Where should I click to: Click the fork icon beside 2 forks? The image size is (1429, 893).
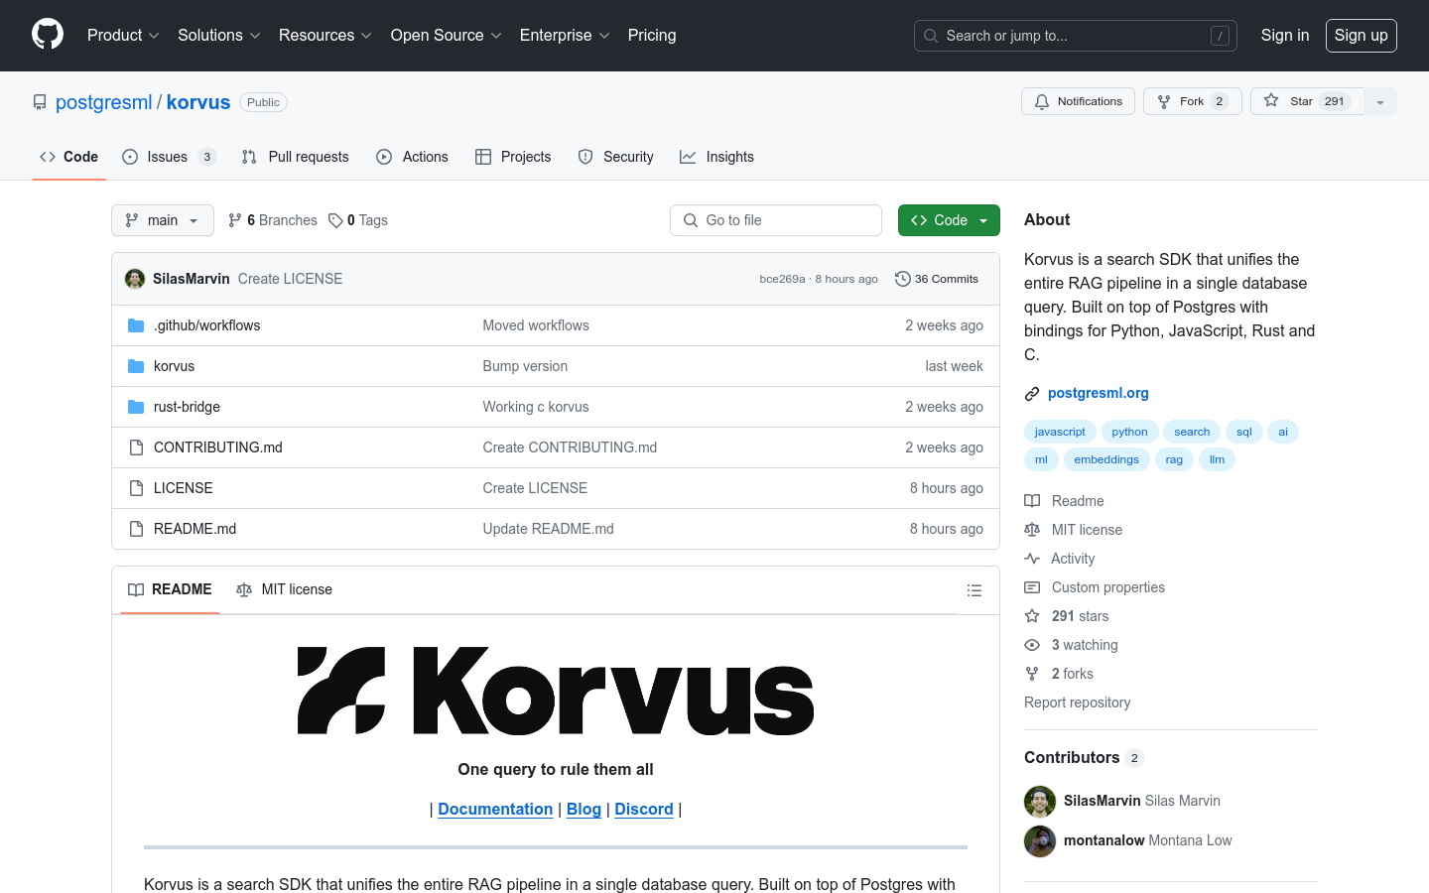1032,674
